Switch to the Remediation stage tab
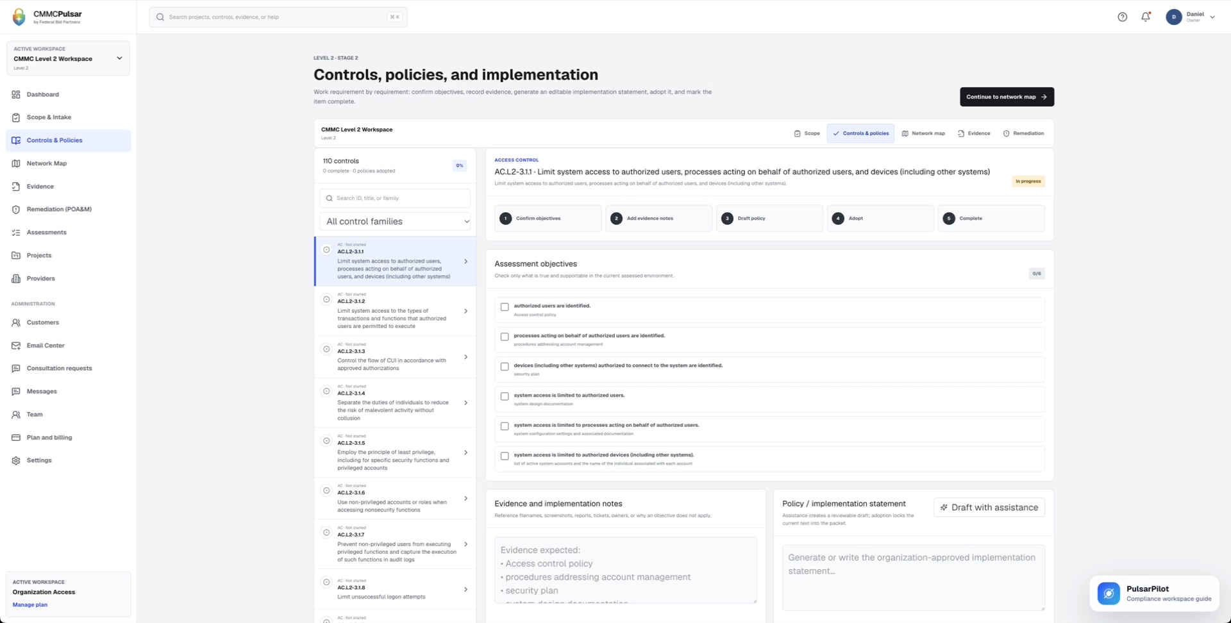 (1023, 133)
